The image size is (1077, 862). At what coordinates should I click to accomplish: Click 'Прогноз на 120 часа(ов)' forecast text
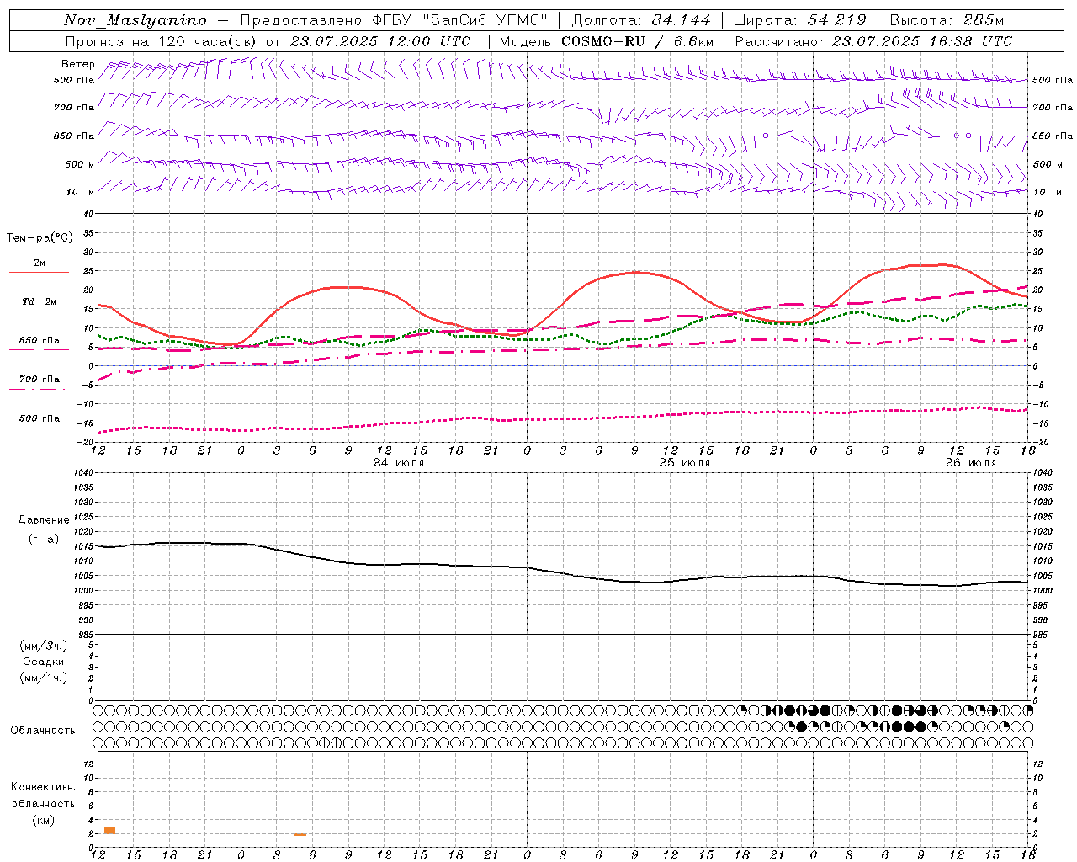[162, 41]
